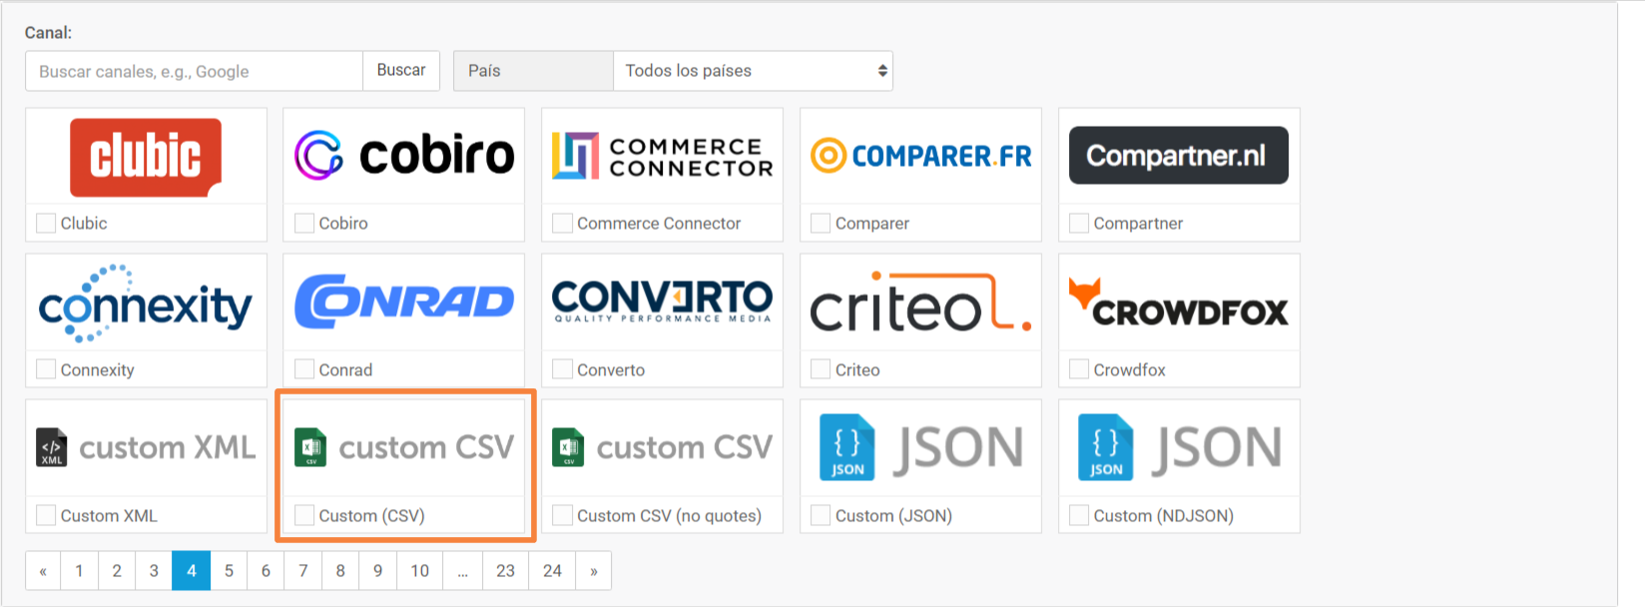This screenshot has width=1645, height=607.
Task: Click the País label box
Action: [x=533, y=71]
